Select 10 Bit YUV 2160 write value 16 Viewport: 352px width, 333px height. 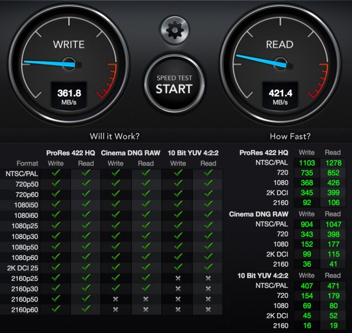coord(307,325)
